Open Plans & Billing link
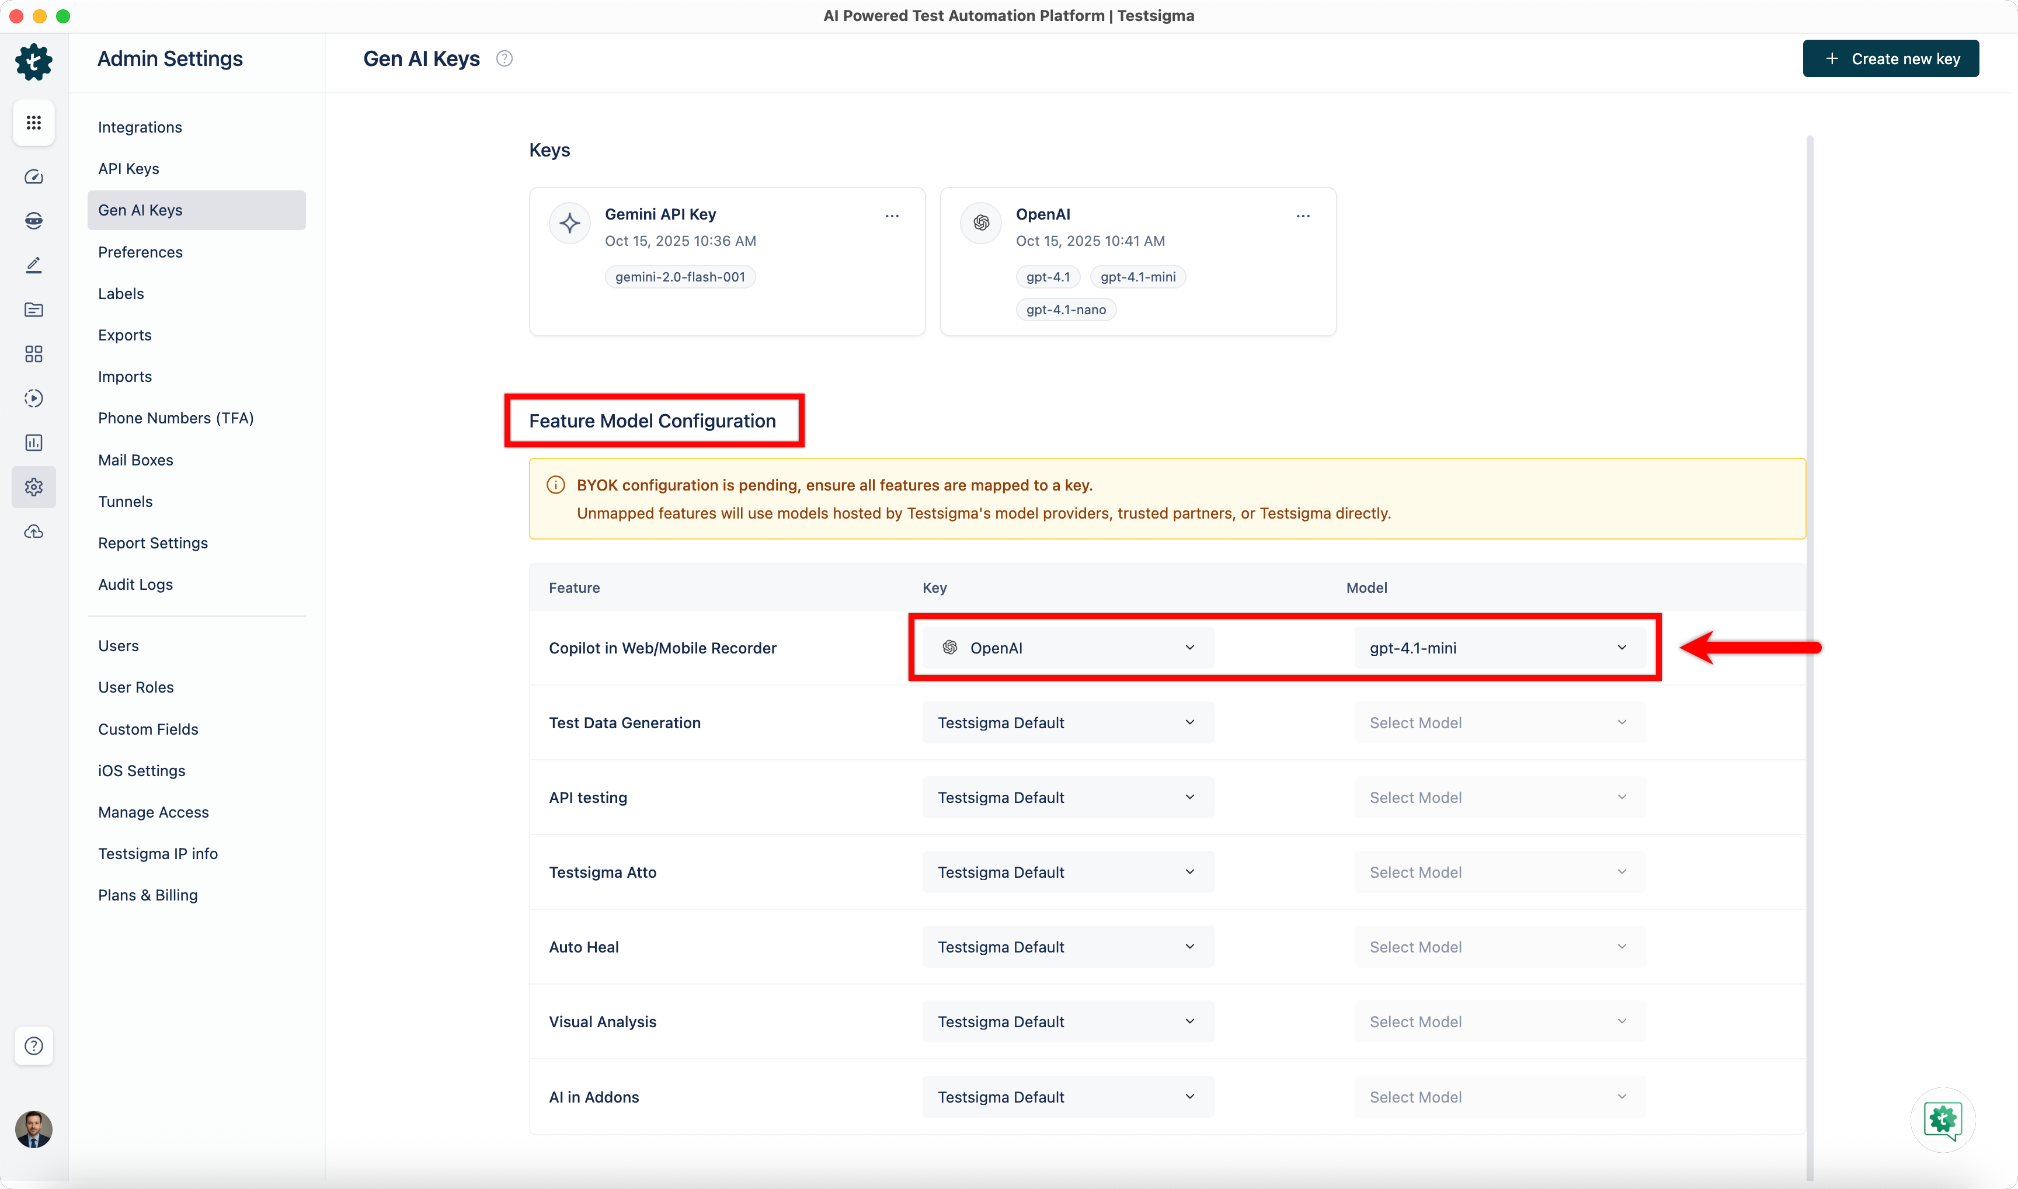 click(x=147, y=895)
